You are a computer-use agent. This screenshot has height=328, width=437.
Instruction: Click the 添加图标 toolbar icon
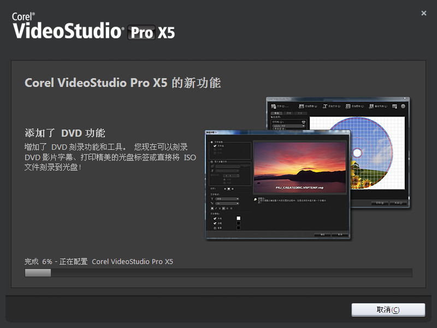(348, 106)
